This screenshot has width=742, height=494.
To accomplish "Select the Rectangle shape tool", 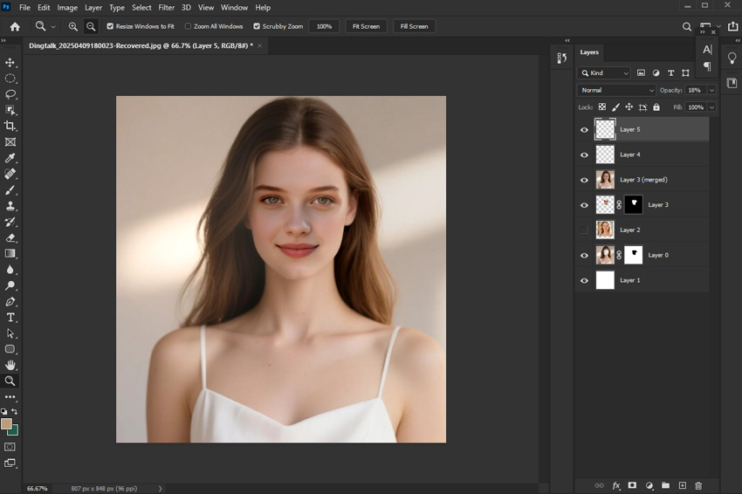I will tap(10, 349).
